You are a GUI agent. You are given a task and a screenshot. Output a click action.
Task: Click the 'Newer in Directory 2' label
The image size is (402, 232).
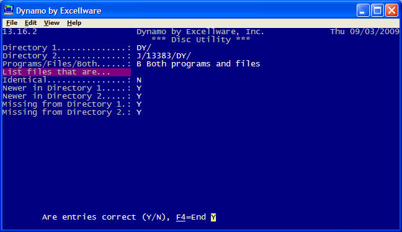pyautogui.click(x=51, y=96)
